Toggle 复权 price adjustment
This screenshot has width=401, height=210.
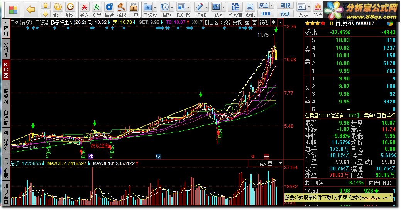coord(237,22)
